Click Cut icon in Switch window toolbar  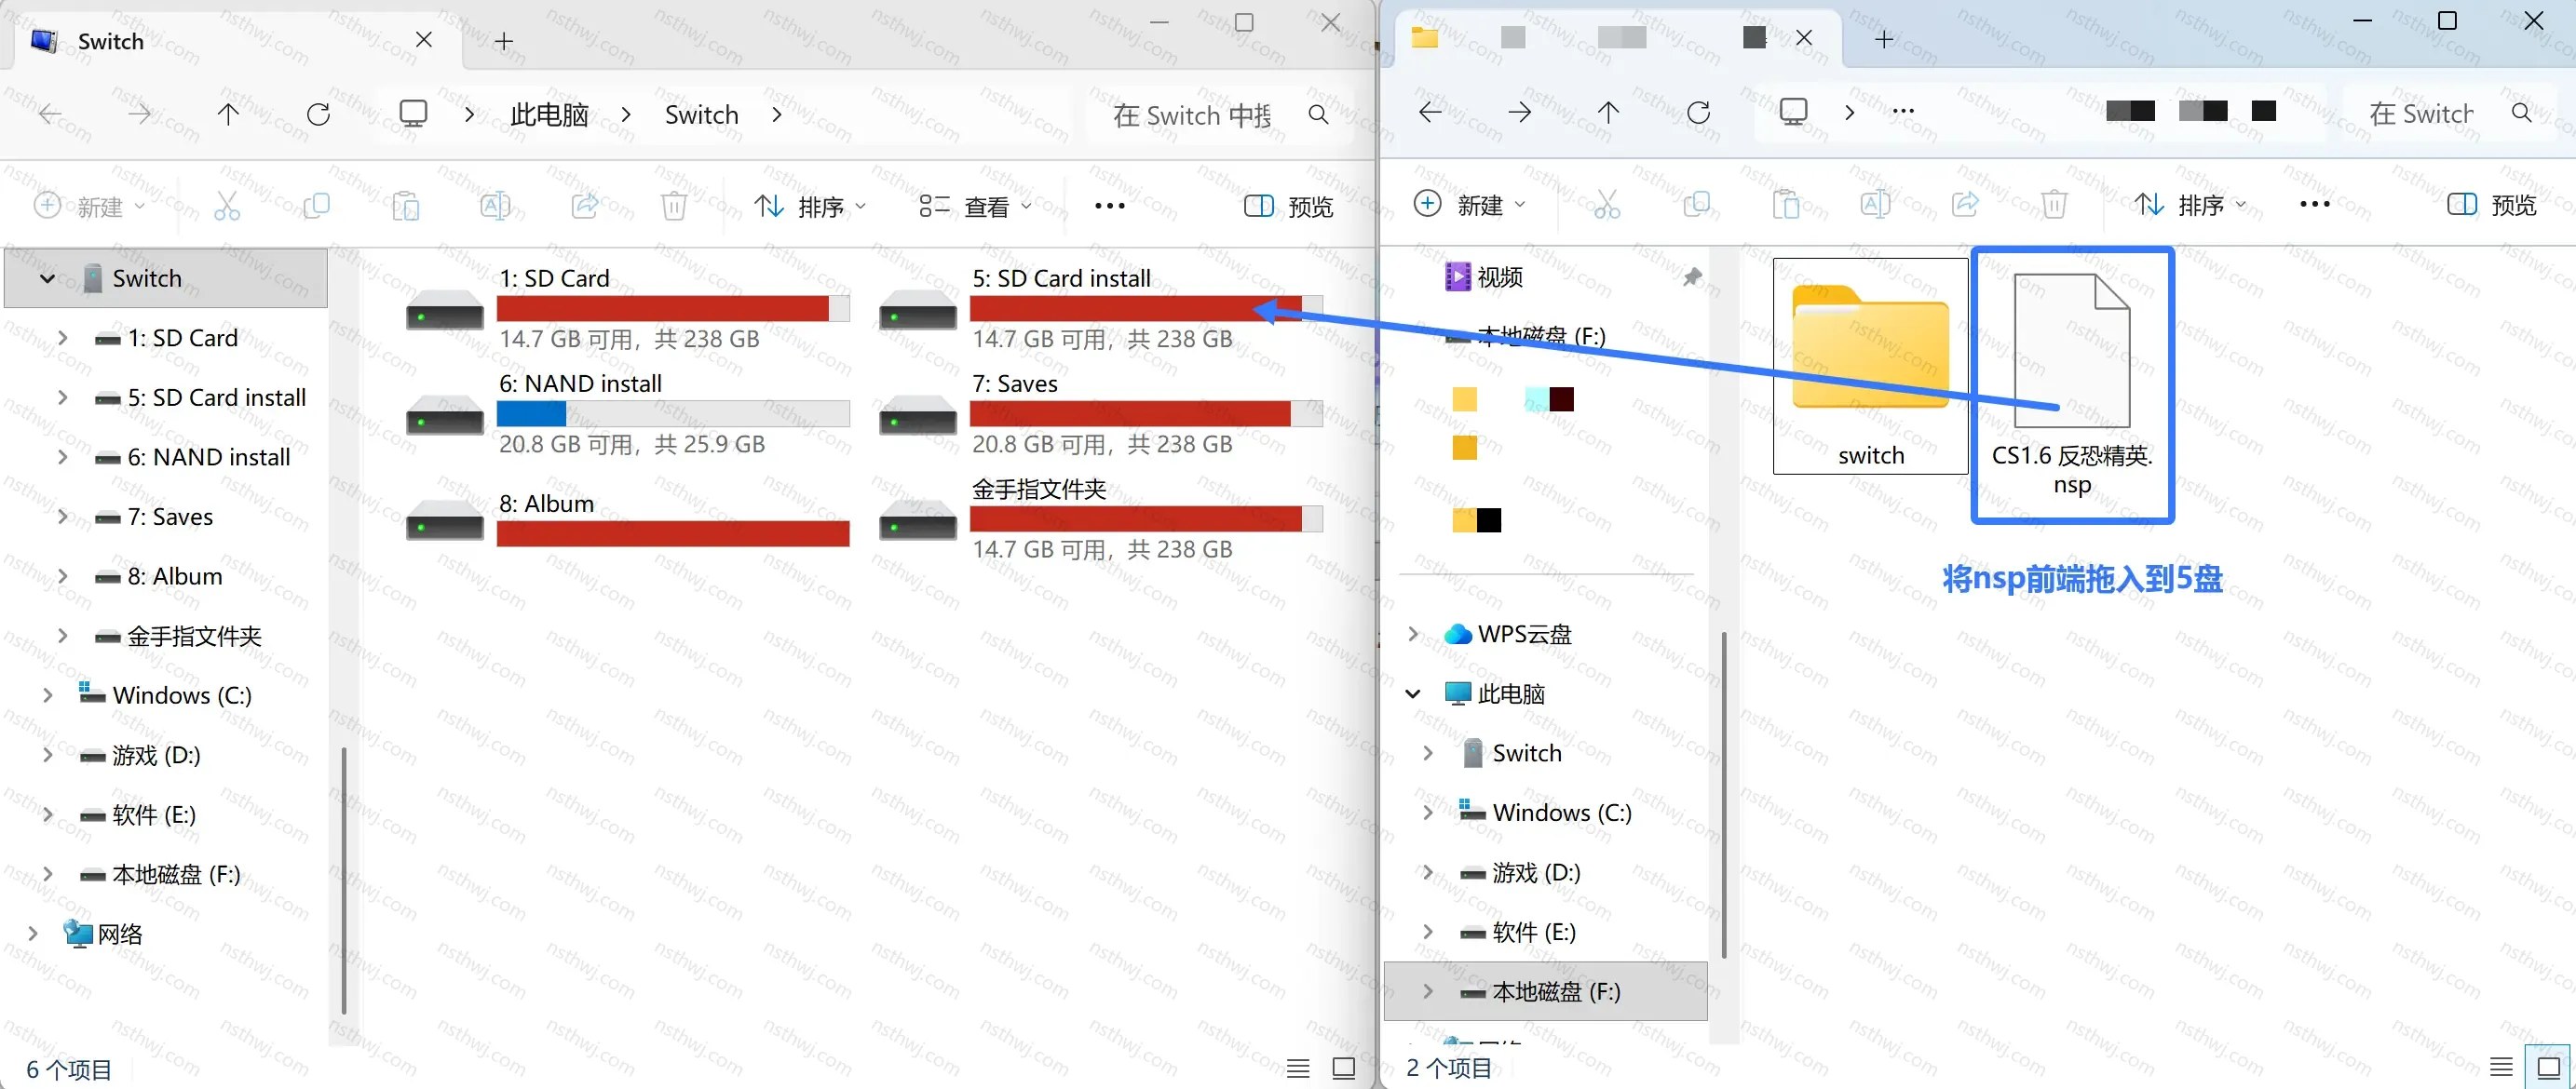pyautogui.click(x=227, y=206)
